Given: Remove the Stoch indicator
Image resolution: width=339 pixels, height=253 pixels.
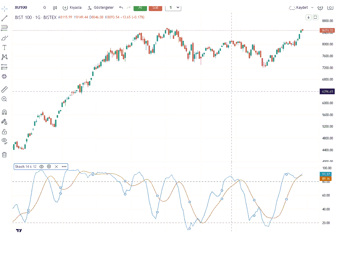Looking at the screenshot, I should click(x=56, y=166).
